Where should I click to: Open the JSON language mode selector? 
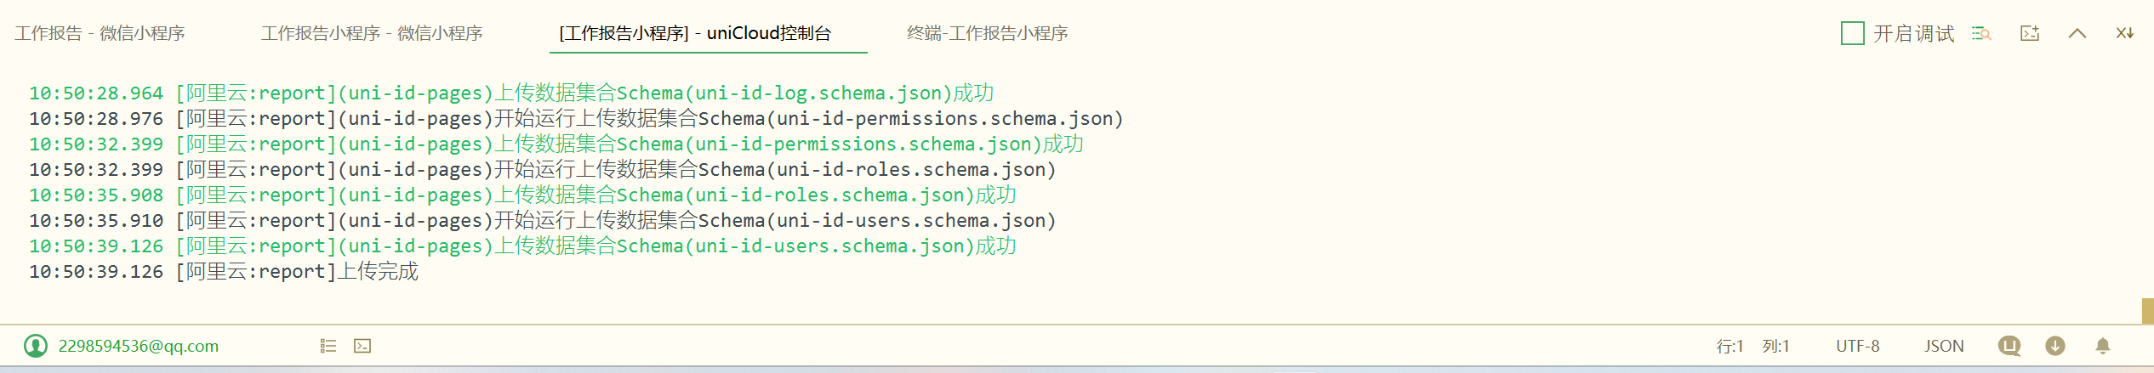pyautogui.click(x=1944, y=346)
